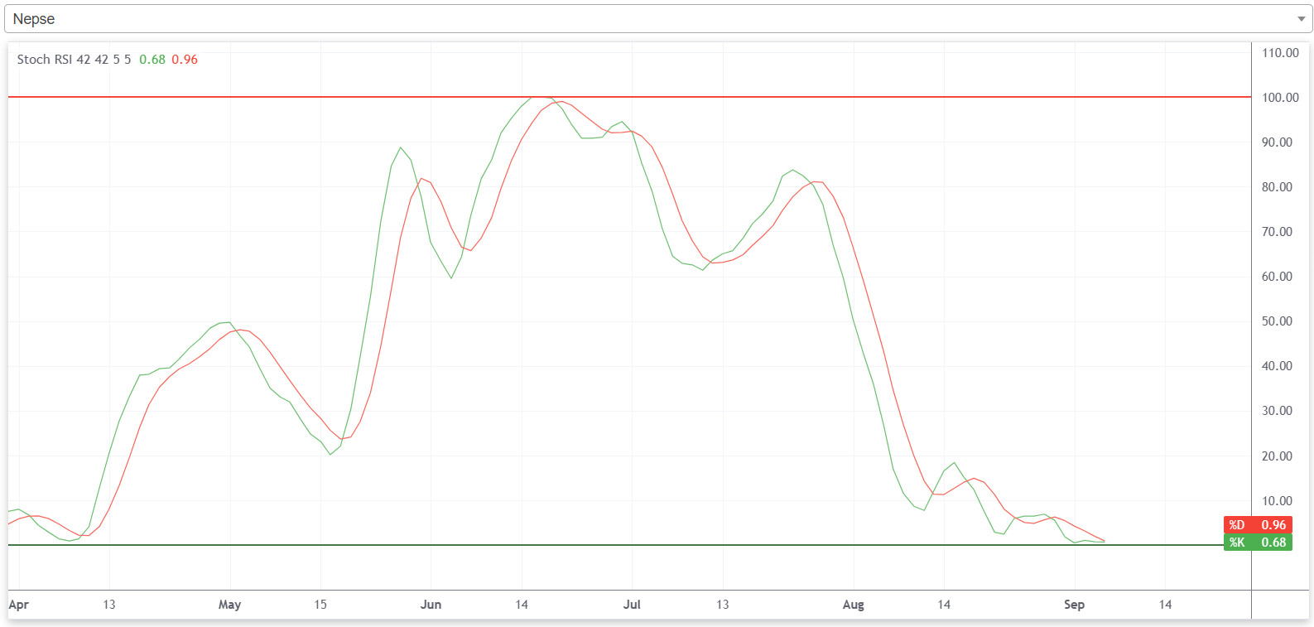
Task: Click the Jul label on time axis
Action: point(632,605)
